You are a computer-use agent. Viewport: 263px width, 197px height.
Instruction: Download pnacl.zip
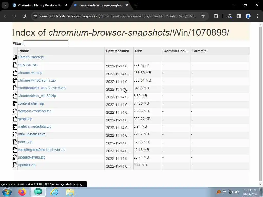tap(25, 142)
